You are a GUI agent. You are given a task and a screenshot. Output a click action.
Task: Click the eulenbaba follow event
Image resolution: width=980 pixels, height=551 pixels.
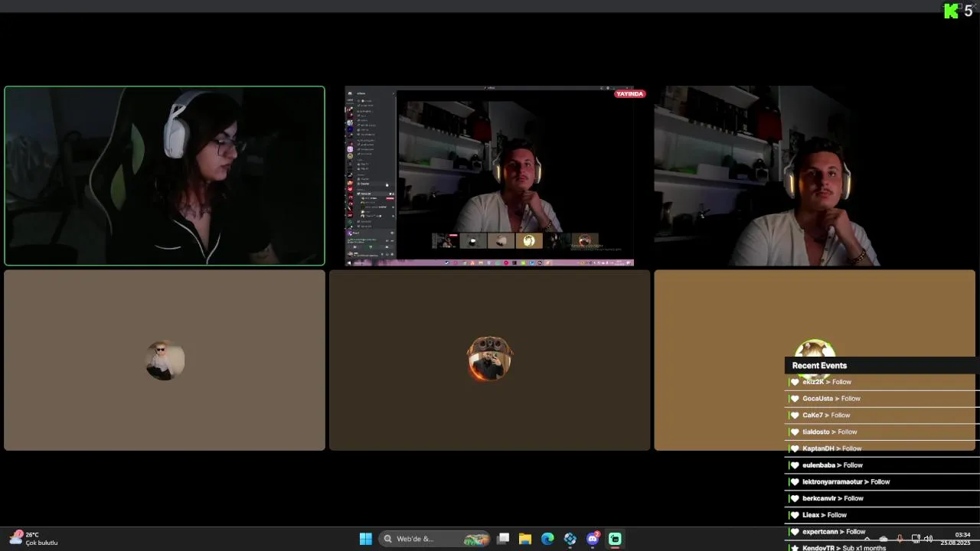click(882, 465)
